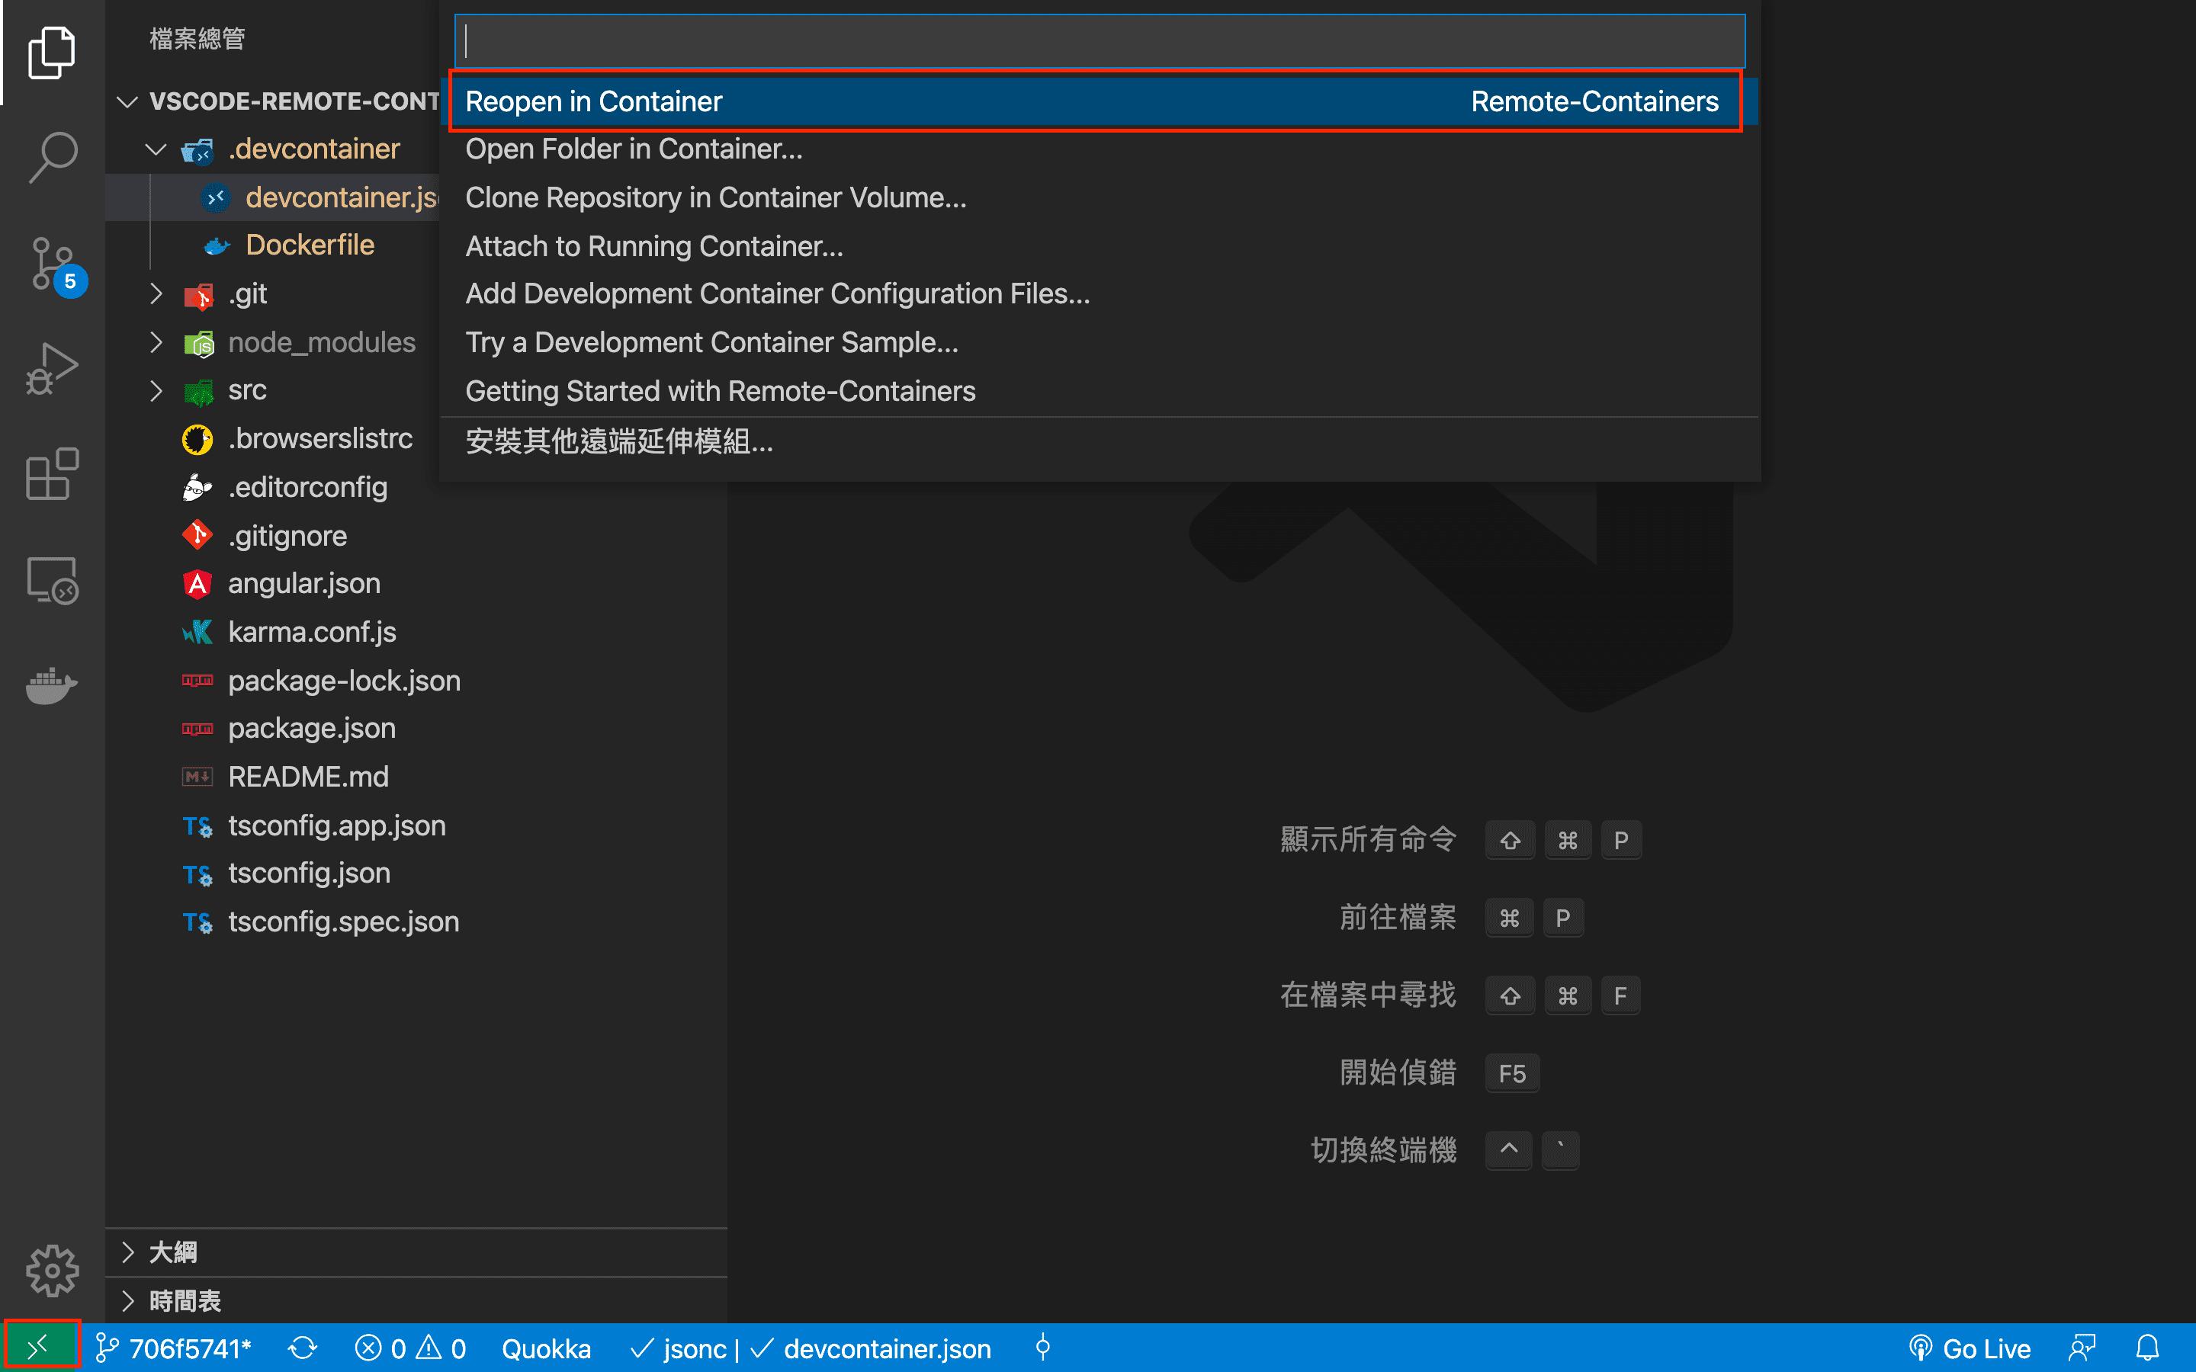Open tsconfig.json file

point(416,874)
